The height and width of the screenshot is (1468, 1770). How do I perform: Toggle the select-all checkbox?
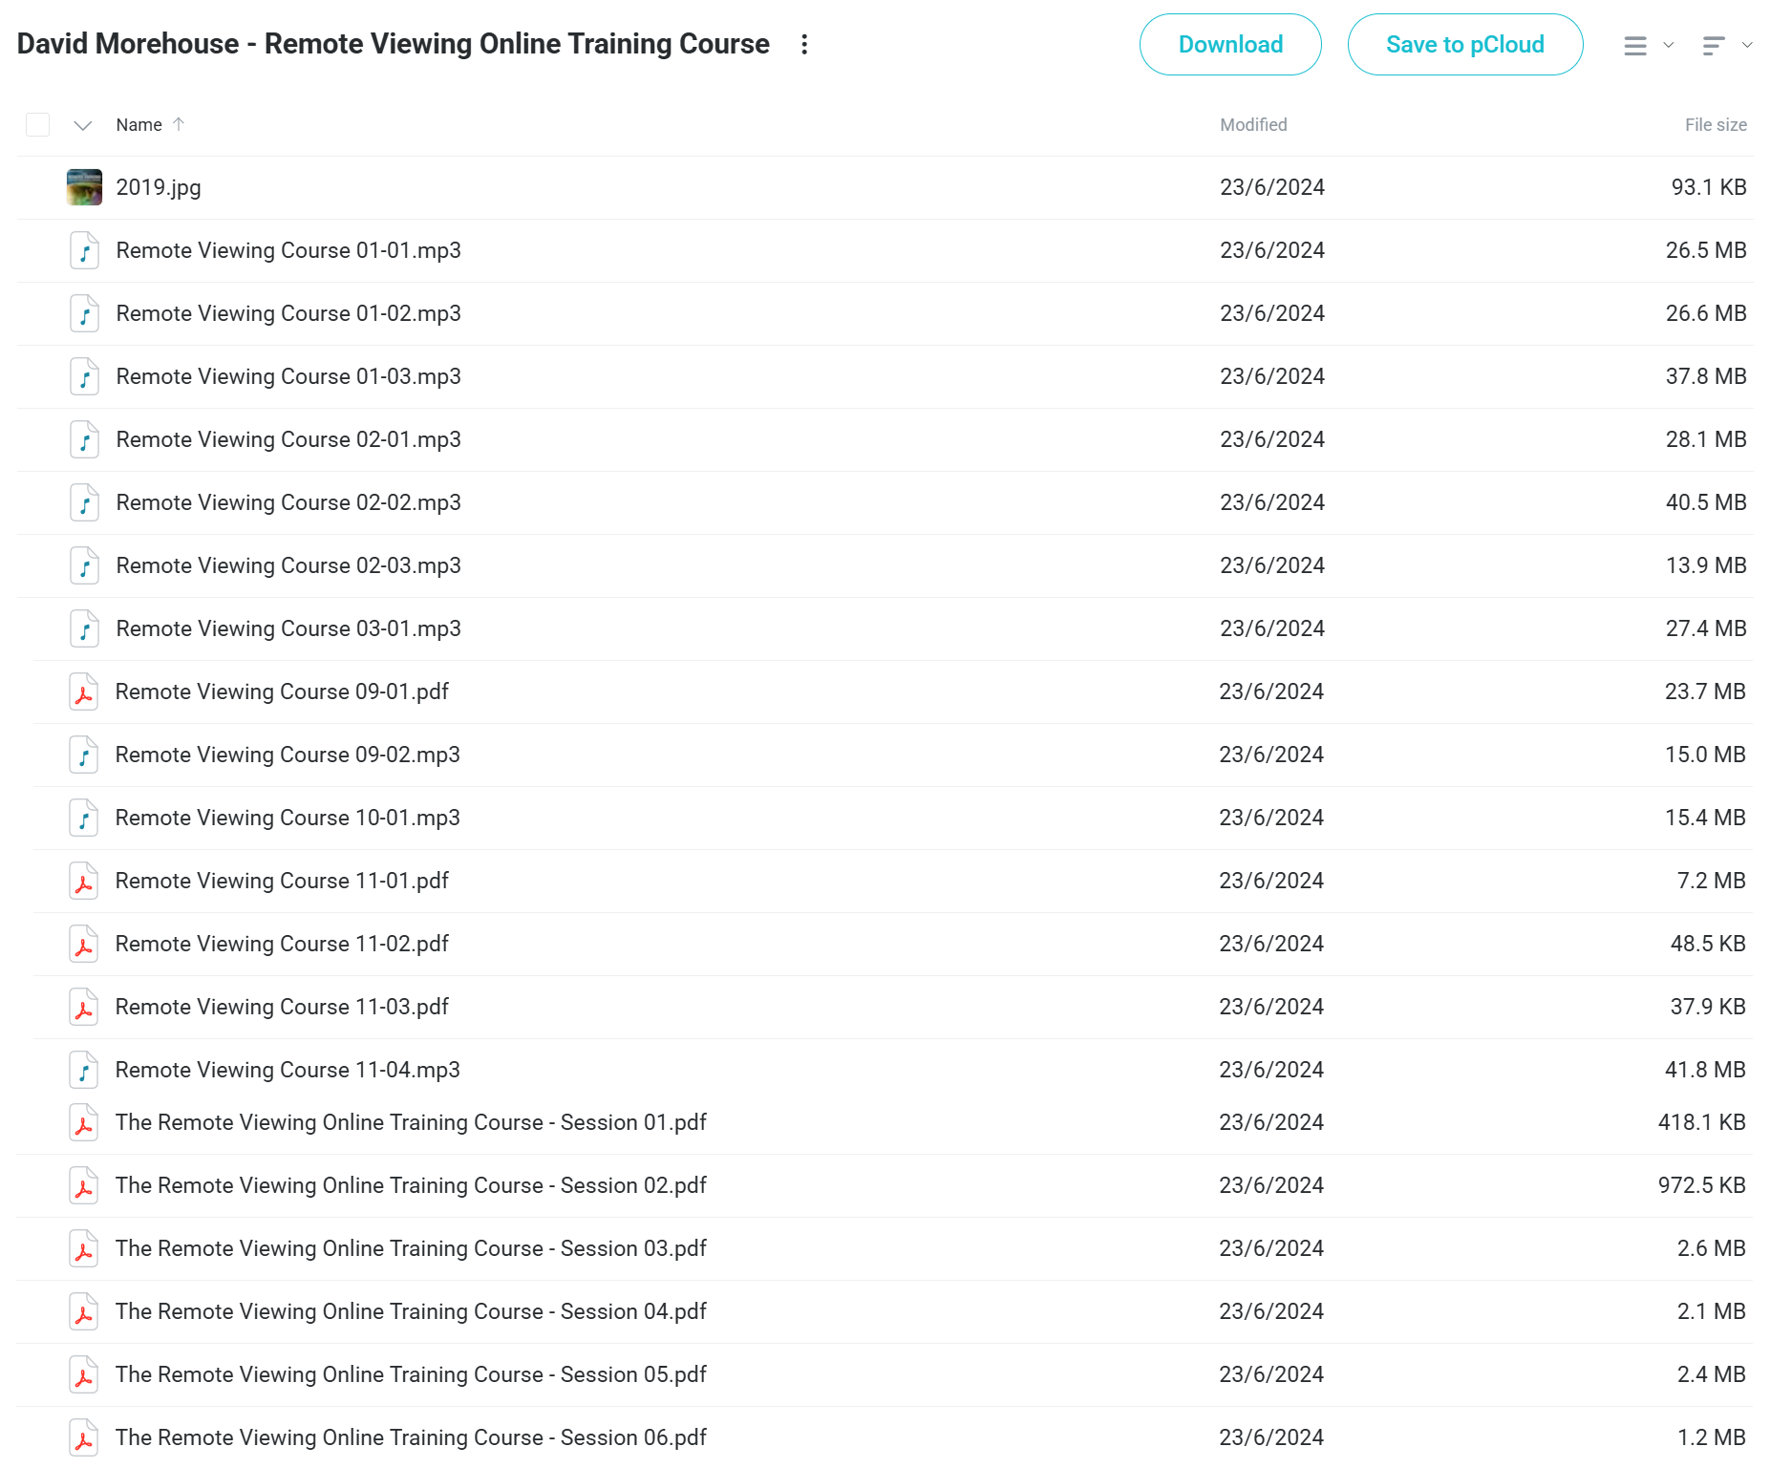pos(38,125)
